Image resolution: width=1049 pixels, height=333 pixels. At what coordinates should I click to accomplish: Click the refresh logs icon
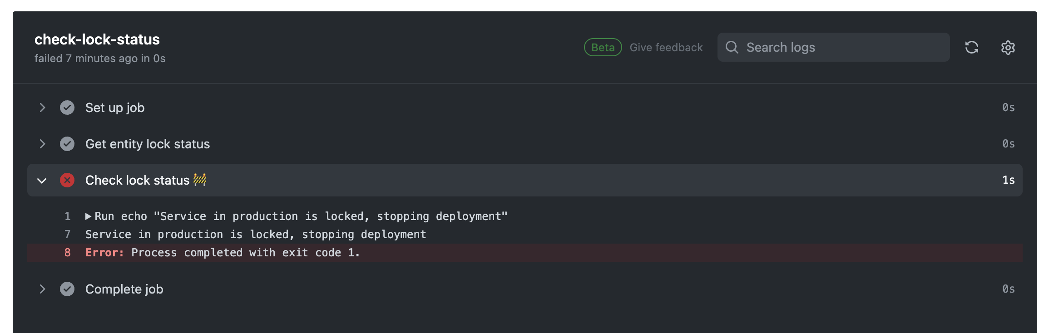click(x=971, y=47)
